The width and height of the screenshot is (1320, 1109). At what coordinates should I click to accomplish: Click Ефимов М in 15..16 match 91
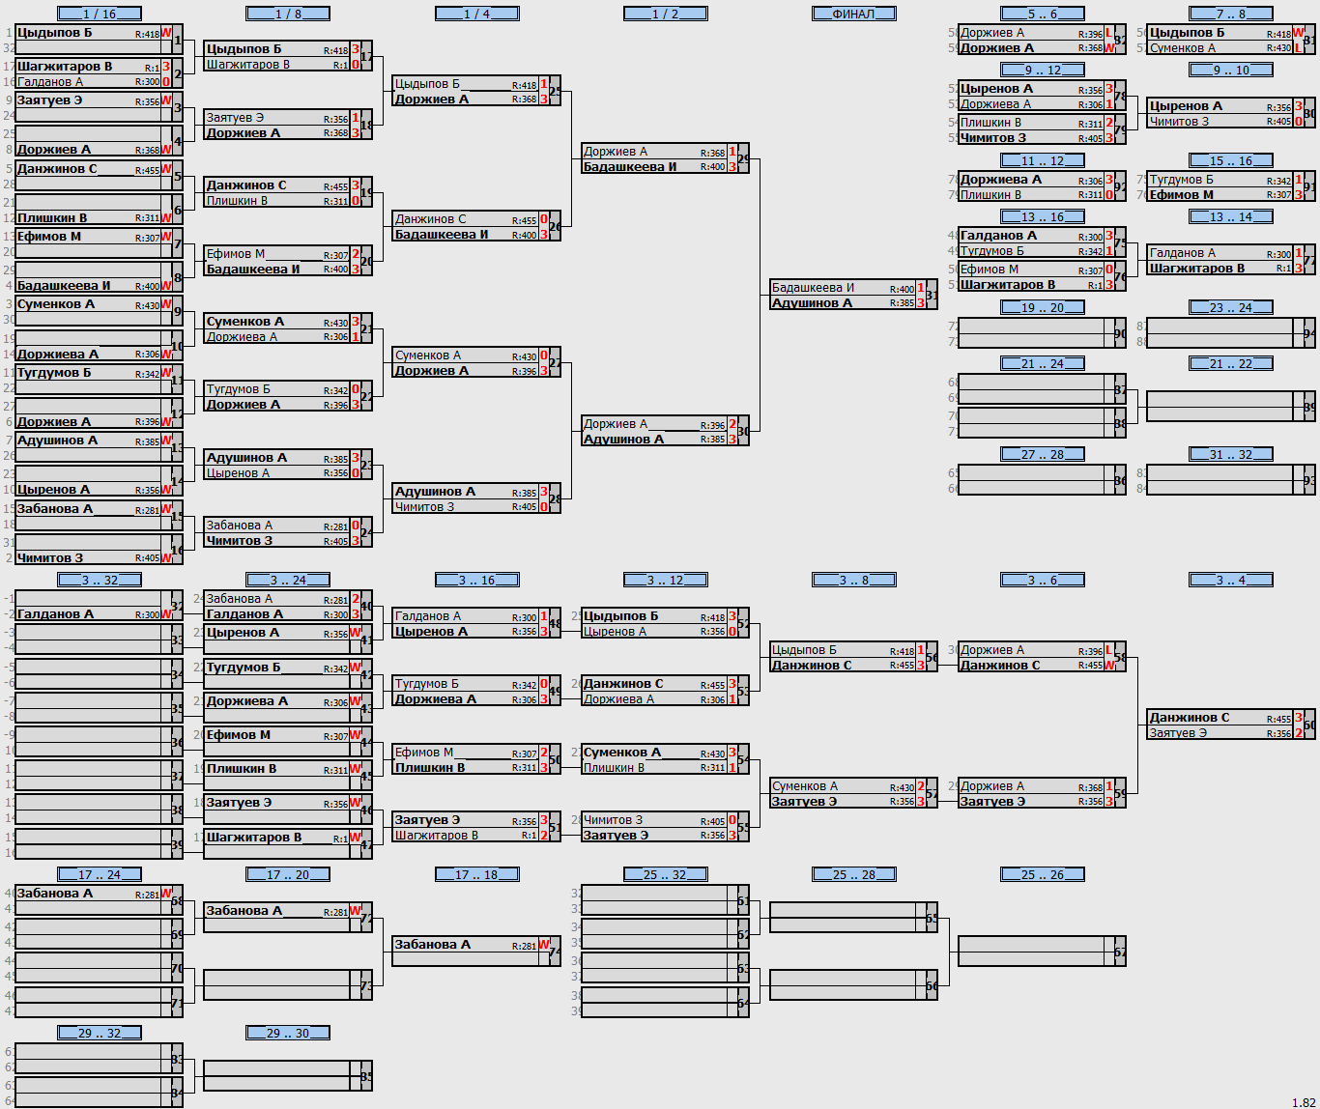1181,195
